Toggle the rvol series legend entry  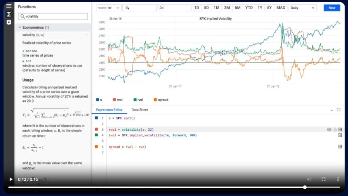pos(117,100)
